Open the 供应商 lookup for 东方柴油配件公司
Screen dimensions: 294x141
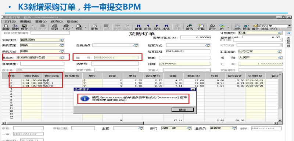[62, 58]
